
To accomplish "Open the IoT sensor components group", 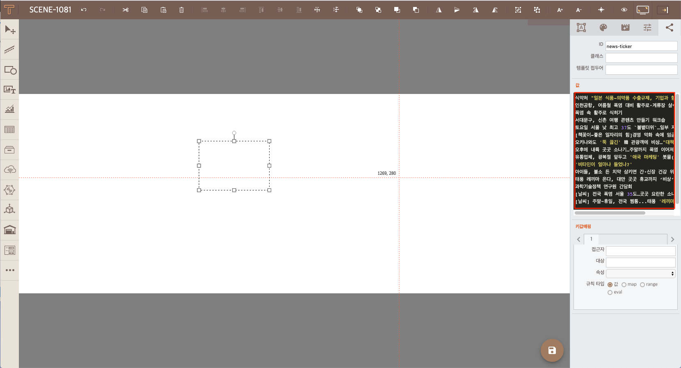I will (10, 190).
